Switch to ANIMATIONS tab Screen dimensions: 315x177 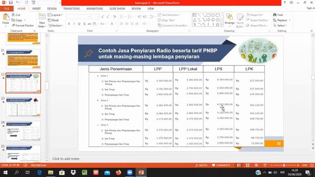(94, 9)
